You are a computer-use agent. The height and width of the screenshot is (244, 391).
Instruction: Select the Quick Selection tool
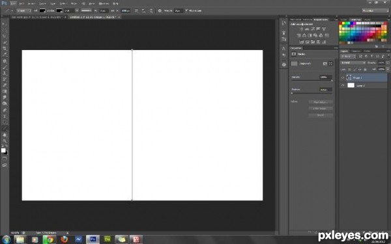click(5, 42)
